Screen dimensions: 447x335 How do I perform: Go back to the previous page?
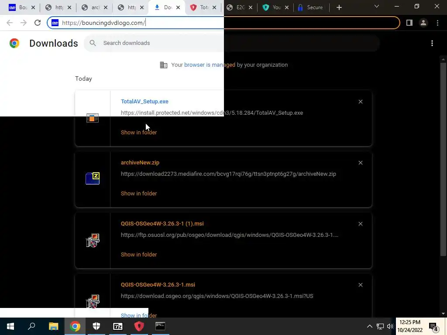pyautogui.click(x=10, y=23)
